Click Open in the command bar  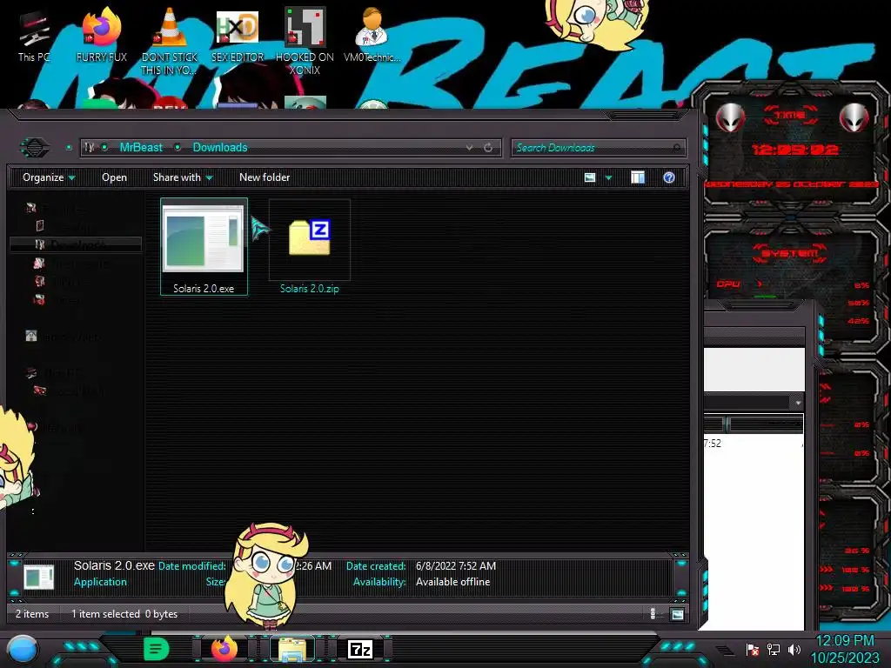pos(114,177)
